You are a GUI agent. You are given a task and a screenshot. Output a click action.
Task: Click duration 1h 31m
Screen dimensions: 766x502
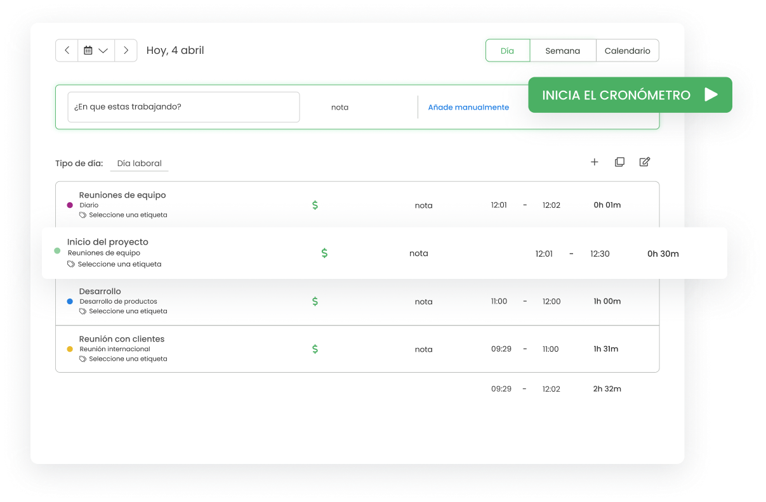[606, 349]
